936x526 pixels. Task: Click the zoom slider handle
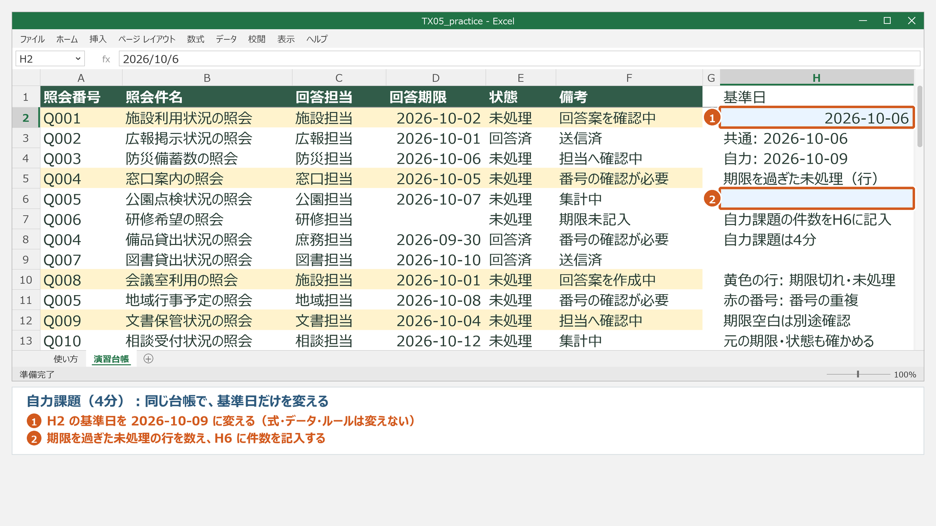[x=858, y=374]
